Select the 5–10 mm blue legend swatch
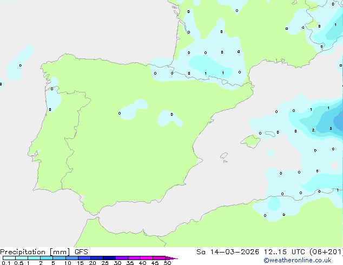Viewport: 343px width, 265px height. click(59, 258)
